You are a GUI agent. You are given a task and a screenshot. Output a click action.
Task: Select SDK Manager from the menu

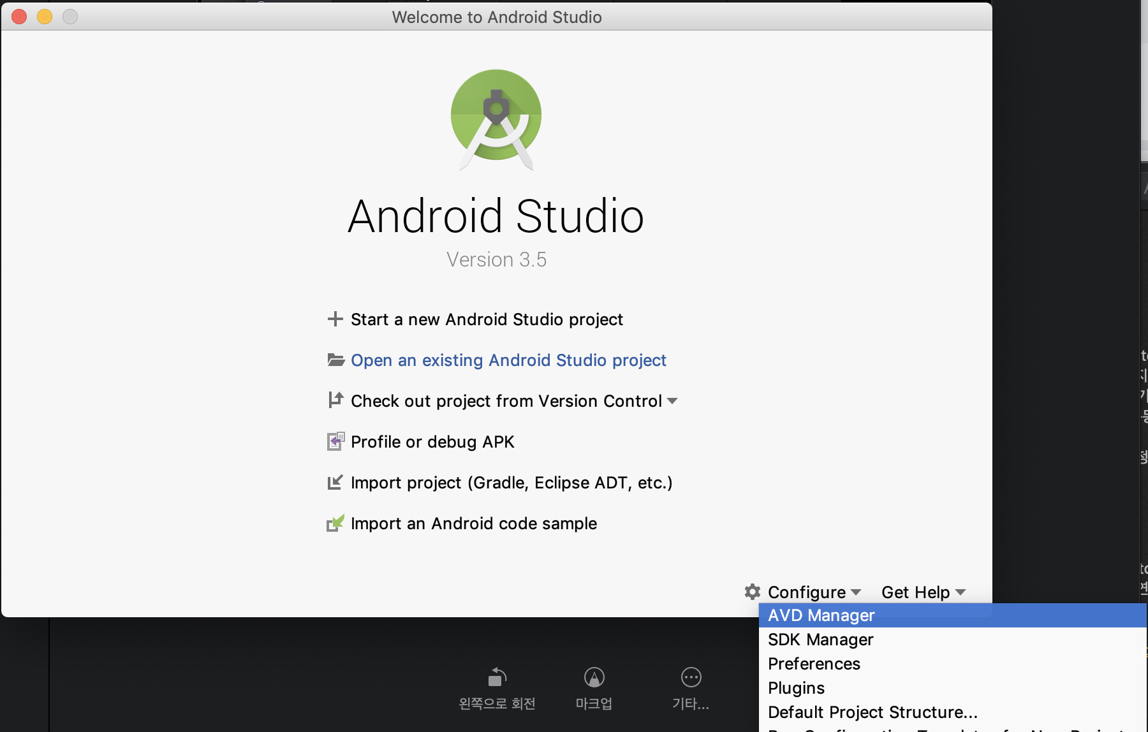(x=953, y=640)
